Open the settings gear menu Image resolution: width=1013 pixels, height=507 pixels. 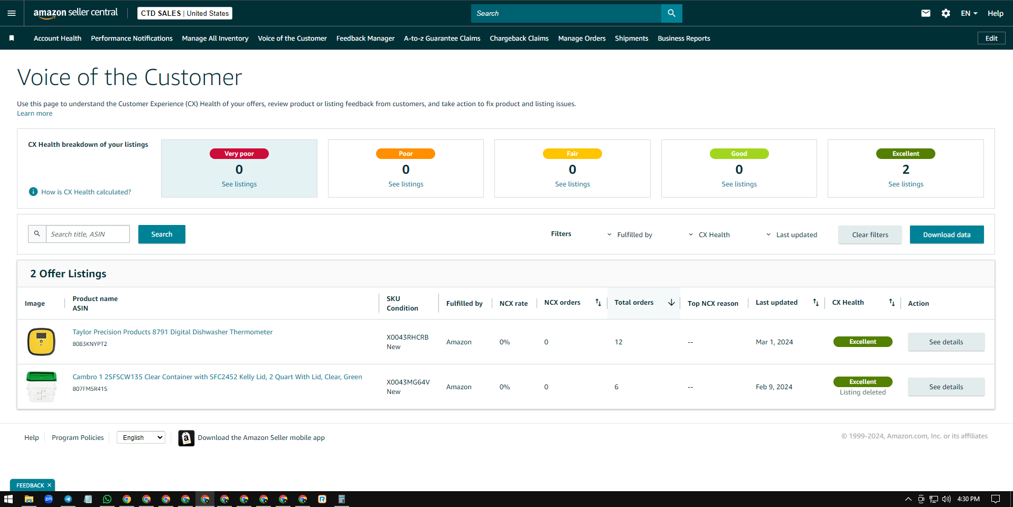click(x=946, y=13)
